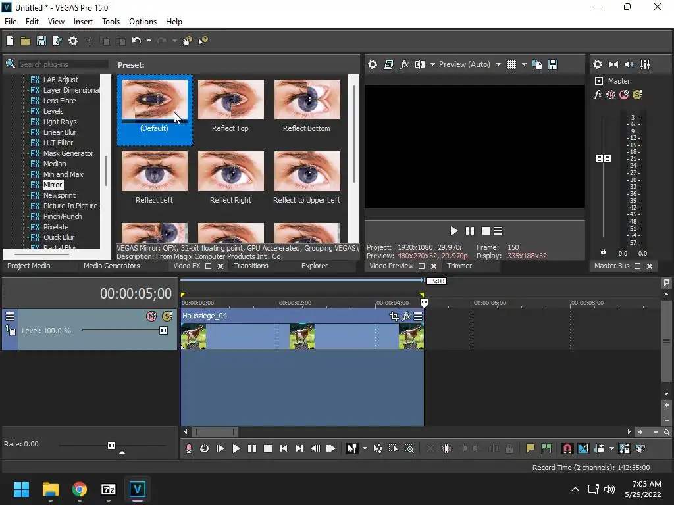Select Lens Flare in plug-in list
The height and width of the screenshot is (505, 674).
tap(59, 101)
